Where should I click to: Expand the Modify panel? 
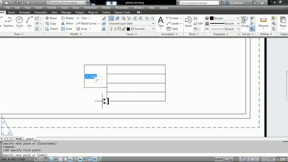(76, 34)
